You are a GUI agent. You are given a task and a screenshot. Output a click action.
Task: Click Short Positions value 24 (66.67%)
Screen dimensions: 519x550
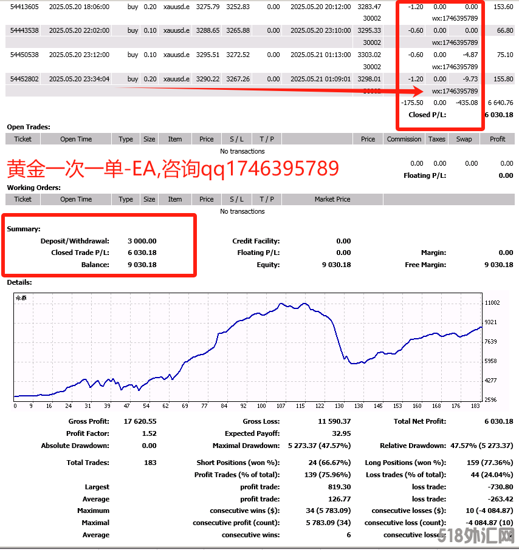click(x=329, y=463)
